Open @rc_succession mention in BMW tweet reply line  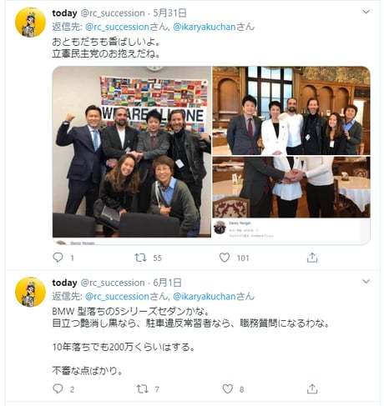pyautogui.click(x=117, y=297)
